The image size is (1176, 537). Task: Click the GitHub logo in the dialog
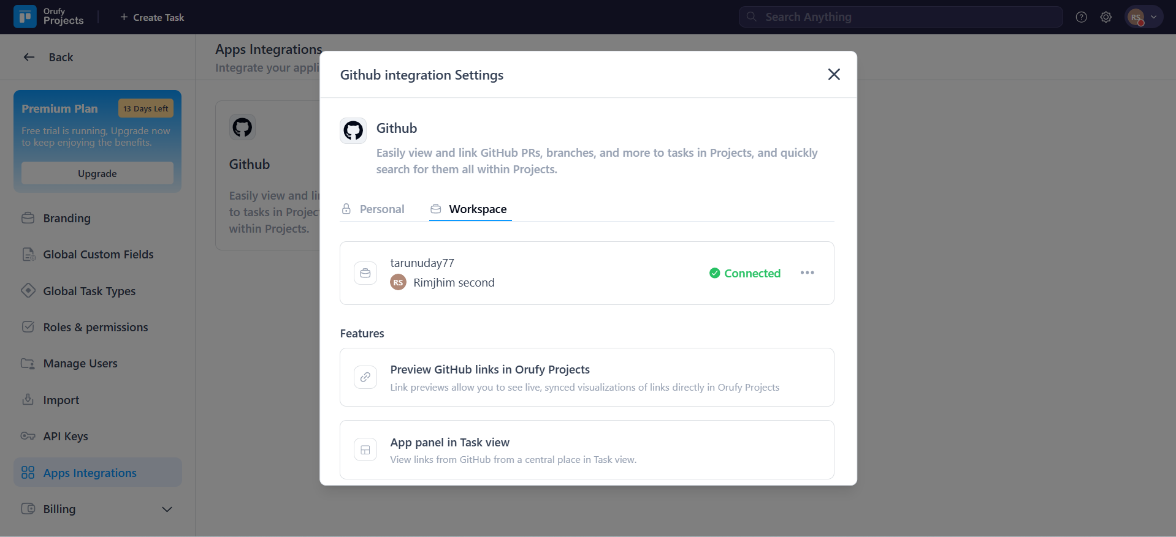click(353, 130)
